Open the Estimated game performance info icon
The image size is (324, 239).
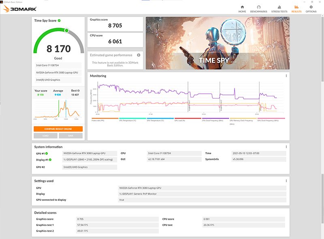point(139,55)
